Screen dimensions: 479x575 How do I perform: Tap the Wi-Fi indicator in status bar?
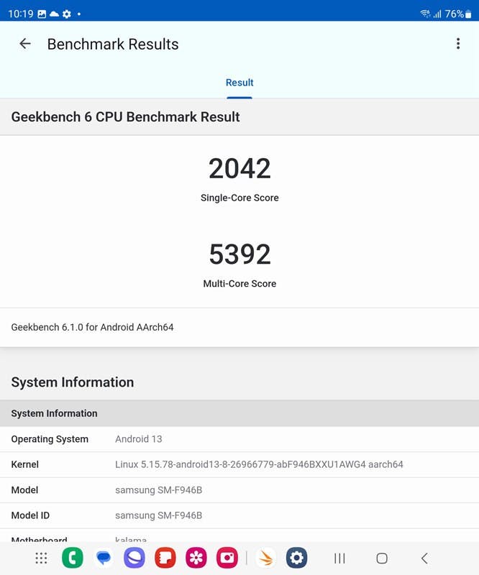click(x=425, y=14)
